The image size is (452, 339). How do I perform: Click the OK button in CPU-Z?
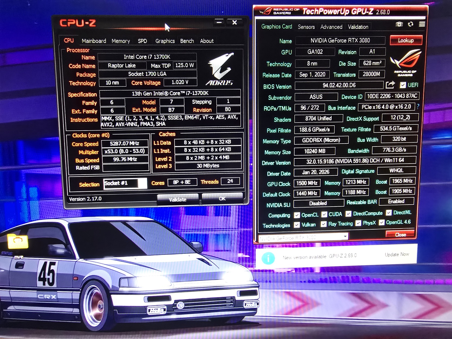coord(222,199)
